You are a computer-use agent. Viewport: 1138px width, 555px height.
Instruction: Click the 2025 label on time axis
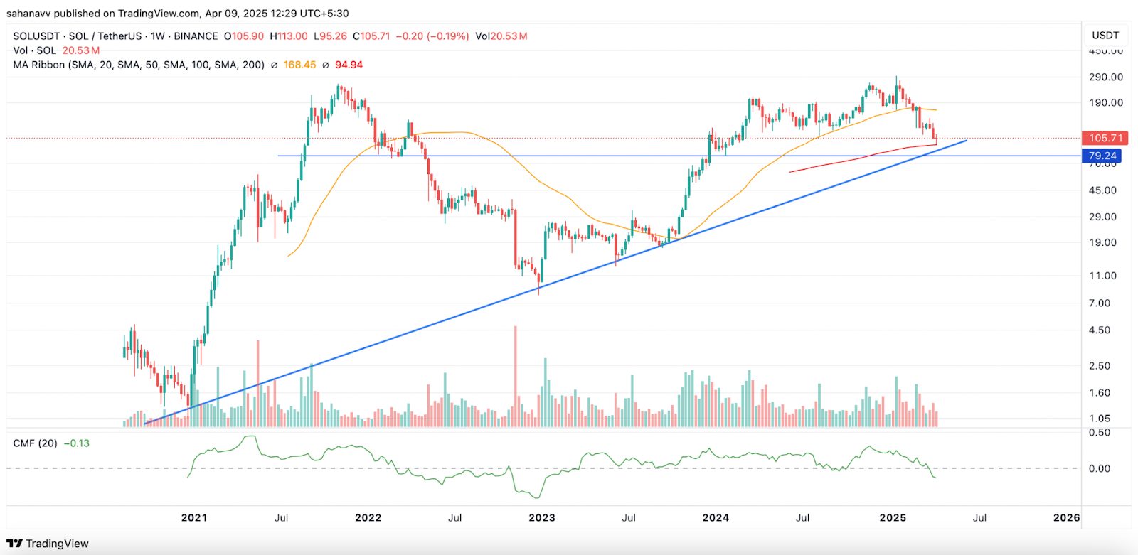(x=893, y=517)
